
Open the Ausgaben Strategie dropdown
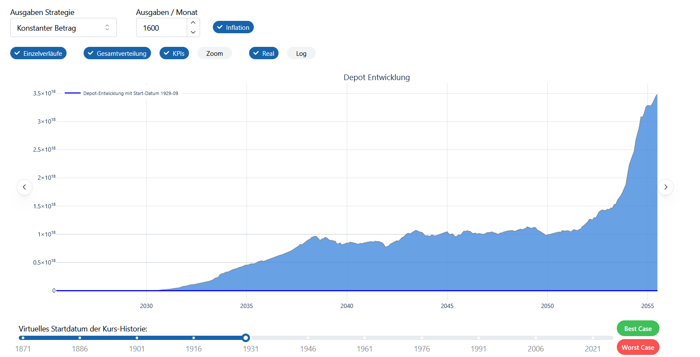tap(63, 28)
